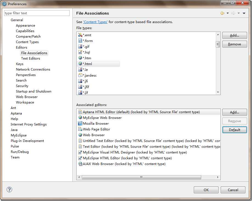Click the *.html globe icon
This screenshot has height=201, width=252.
click(x=80, y=64)
